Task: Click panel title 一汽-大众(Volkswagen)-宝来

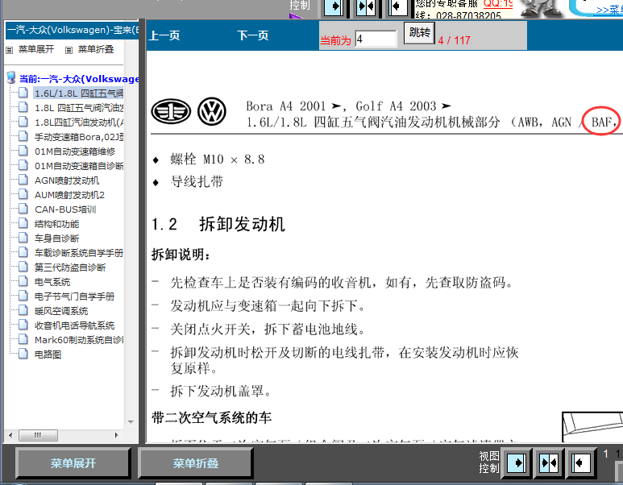Action: point(73,30)
